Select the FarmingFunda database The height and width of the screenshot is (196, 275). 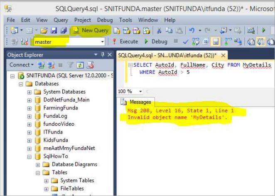61,108
